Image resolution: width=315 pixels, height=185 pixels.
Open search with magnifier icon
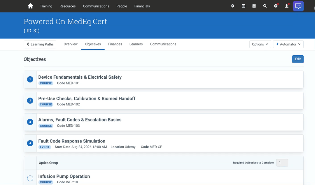[265, 6]
